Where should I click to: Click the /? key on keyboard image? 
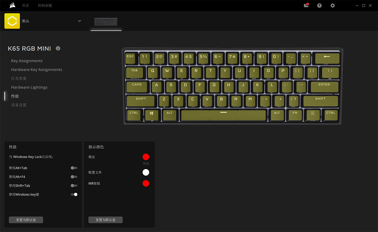(294, 101)
